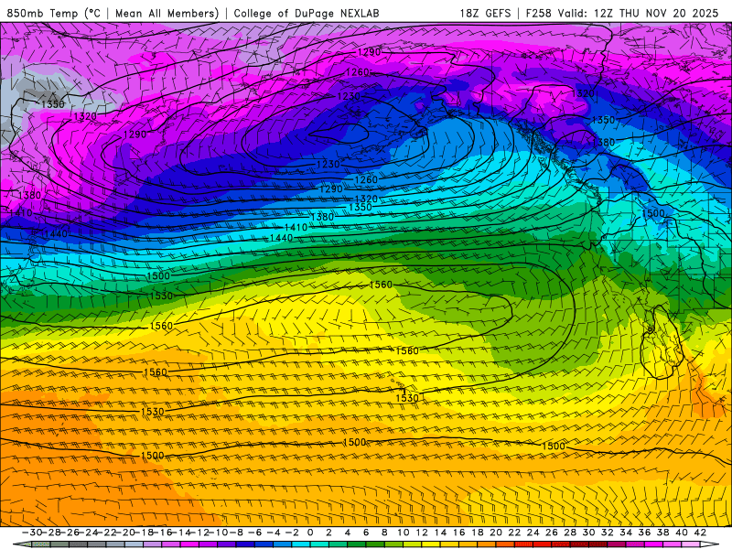The image size is (732, 549).
Task: Click the -20 value on the temperature legend
Action: click(x=126, y=533)
